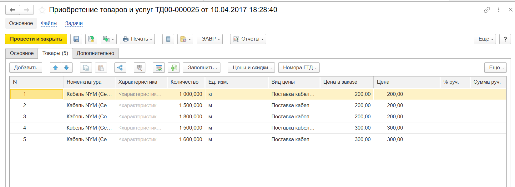Screen dimensions: 515x187
Task: Open the Цены и скидки dropdown
Action: (x=251, y=68)
